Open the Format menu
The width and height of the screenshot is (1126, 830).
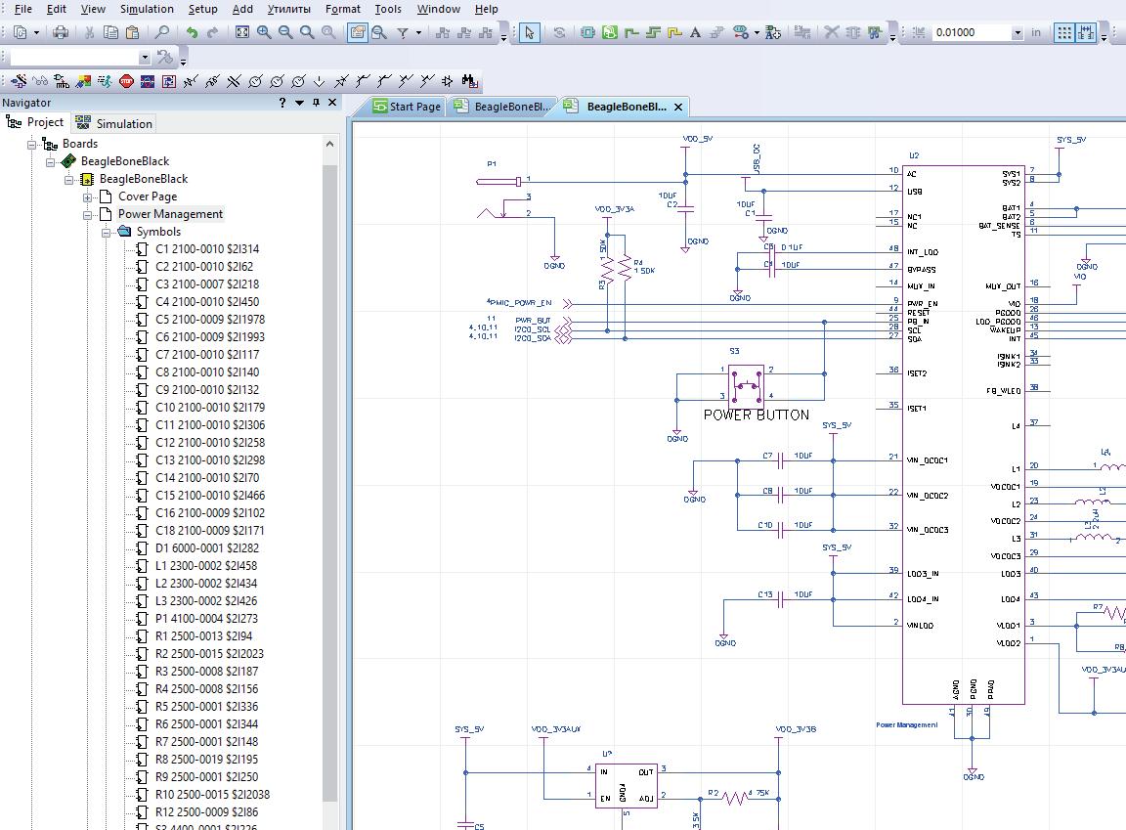pos(342,9)
